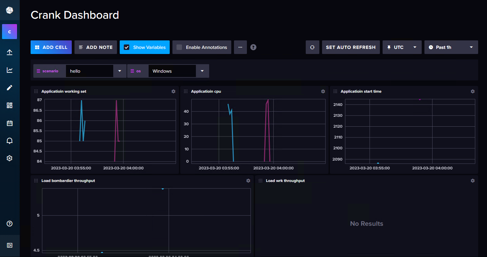Viewport: 487px width, 257px height.
Task: Uncheck the Show Variables checkbox
Action: click(127, 47)
